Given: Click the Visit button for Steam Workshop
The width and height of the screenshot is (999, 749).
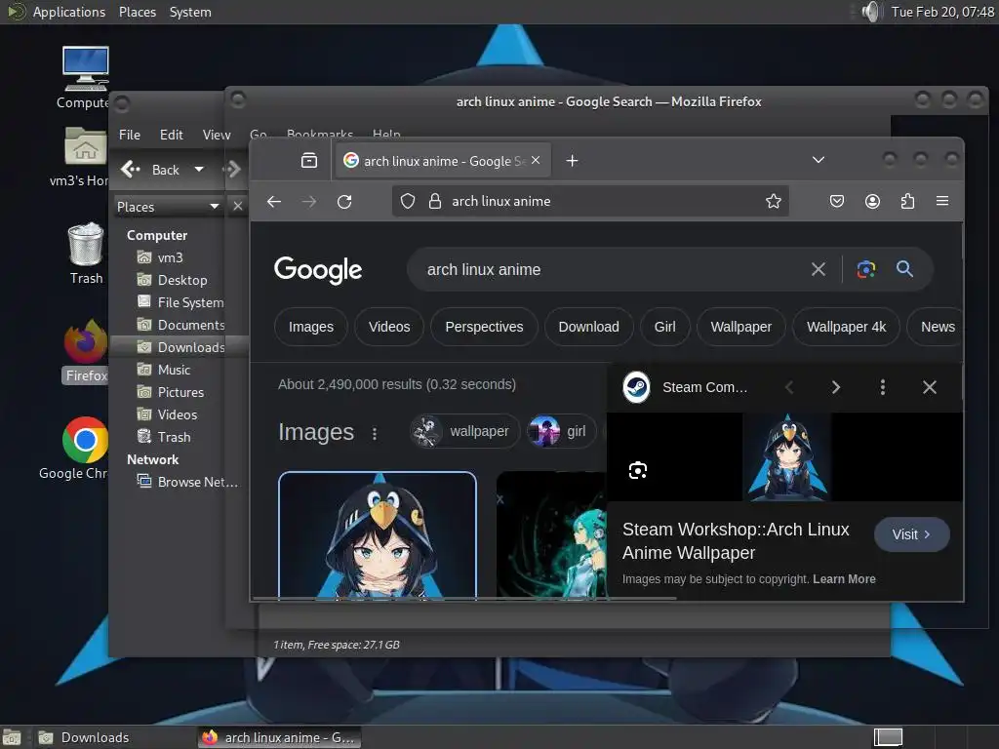Looking at the screenshot, I should point(912,534).
